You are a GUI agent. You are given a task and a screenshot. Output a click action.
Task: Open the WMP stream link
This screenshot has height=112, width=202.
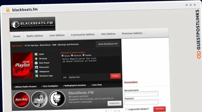(x=41, y=54)
